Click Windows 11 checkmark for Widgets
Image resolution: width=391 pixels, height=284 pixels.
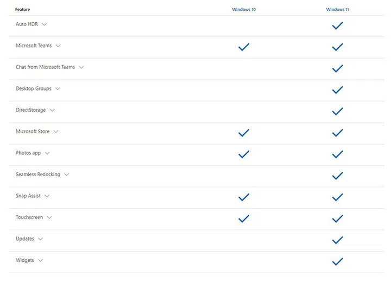point(337,262)
